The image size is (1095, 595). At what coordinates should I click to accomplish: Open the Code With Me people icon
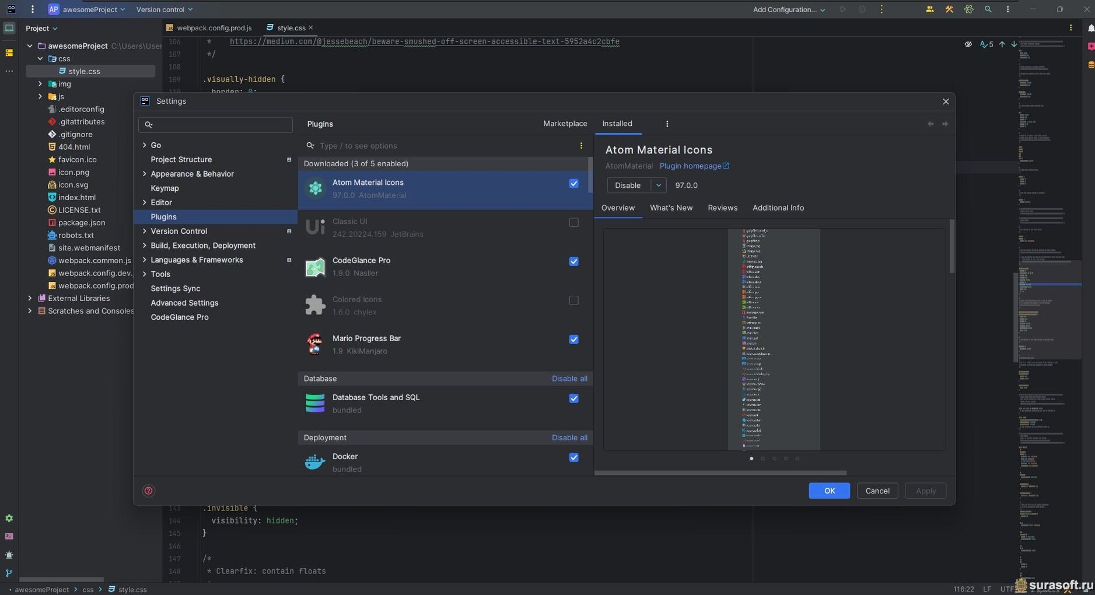pos(929,9)
